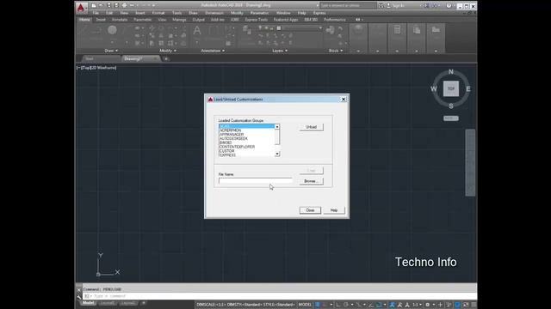Toggle the grid display status bar icon
Screen dimensions: 551x309
pyautogui.click(x=318, y=305)
